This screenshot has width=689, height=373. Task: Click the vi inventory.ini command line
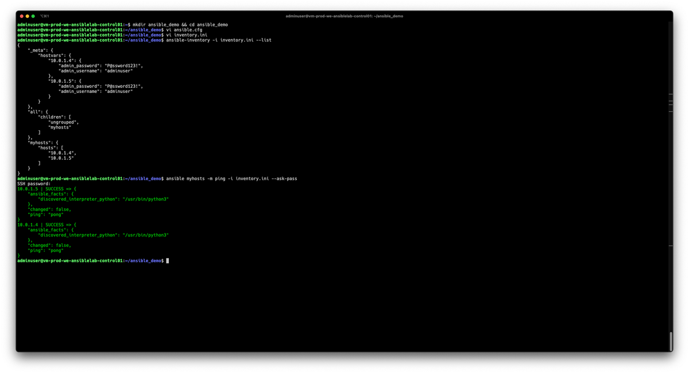pos(186,35)
